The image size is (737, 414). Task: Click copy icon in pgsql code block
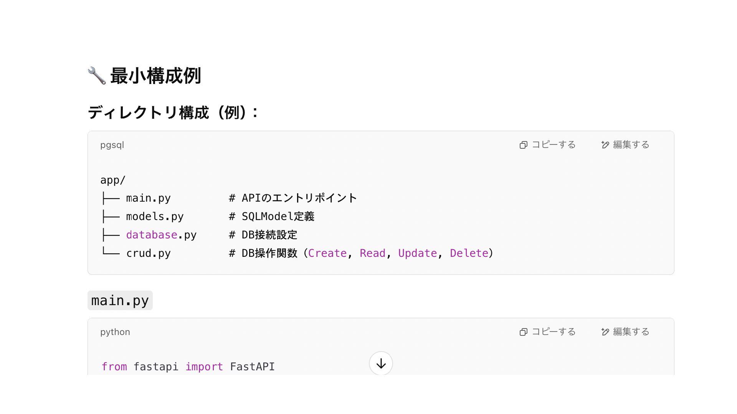pyautogui.click(x=523, y=145)
